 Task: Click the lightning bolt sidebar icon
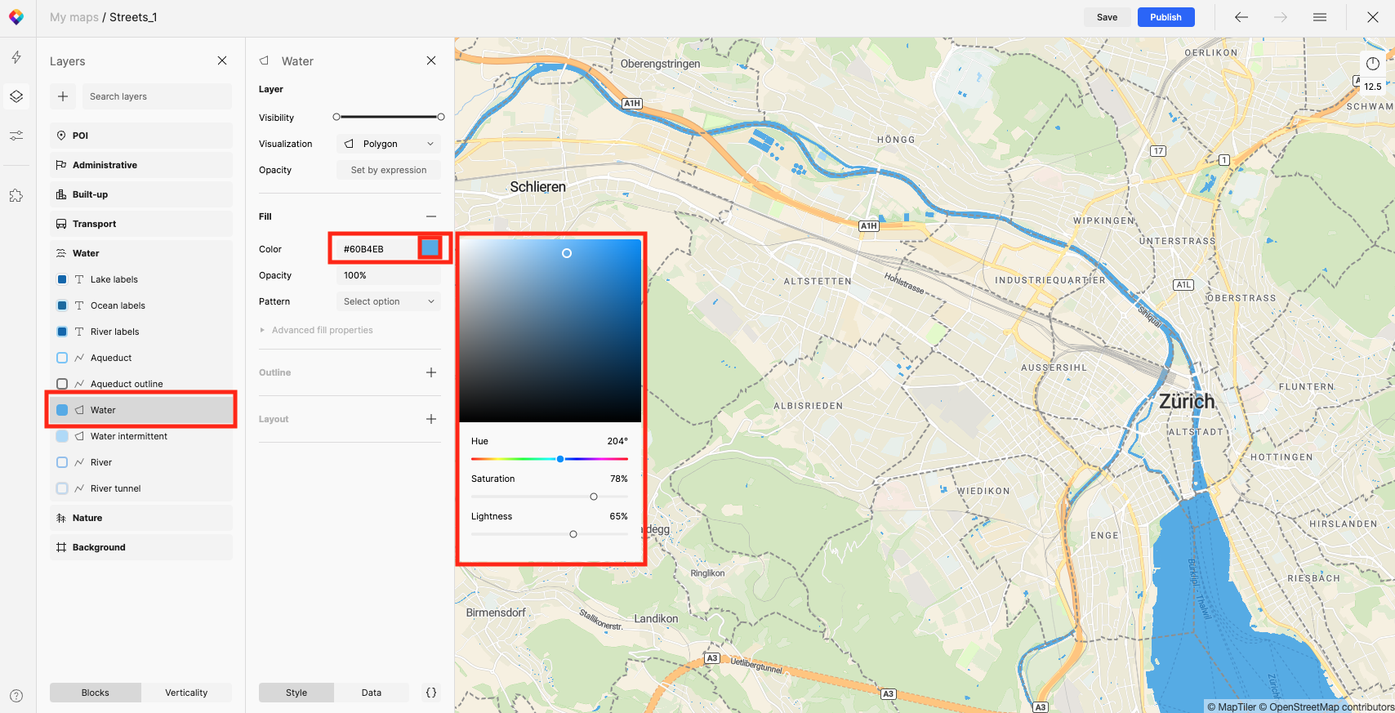(x=16, y=57)
